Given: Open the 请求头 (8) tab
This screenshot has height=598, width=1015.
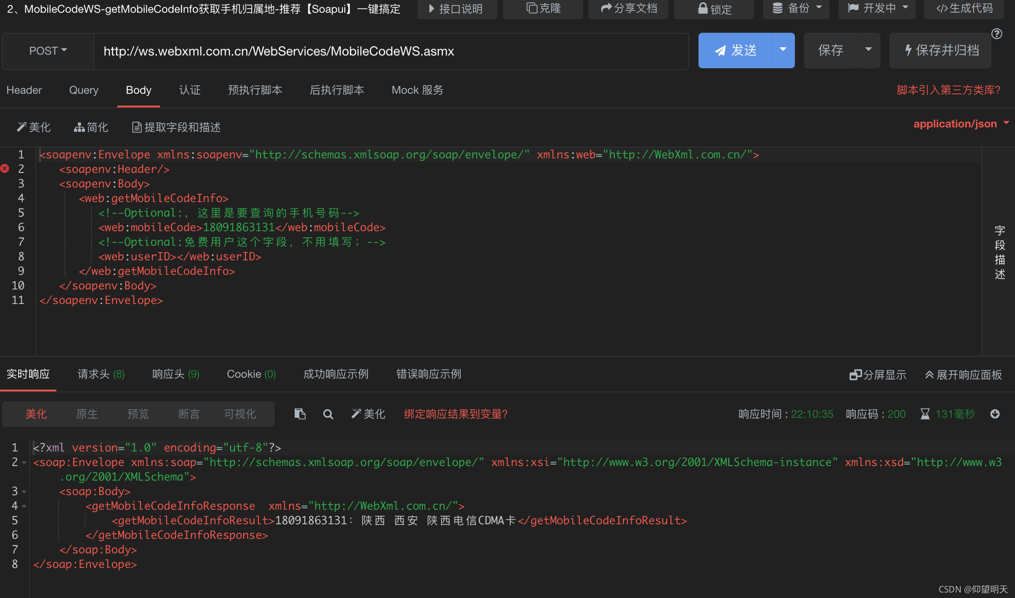Looking at the screenshot, I should pyautogui.click(x=101, y=374).
